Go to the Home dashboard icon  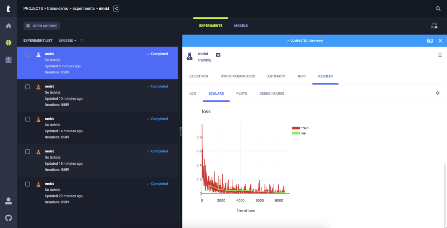(x=9, y=26)
